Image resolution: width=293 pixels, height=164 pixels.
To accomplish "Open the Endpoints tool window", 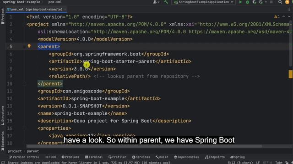I will (x=215, y=157).
